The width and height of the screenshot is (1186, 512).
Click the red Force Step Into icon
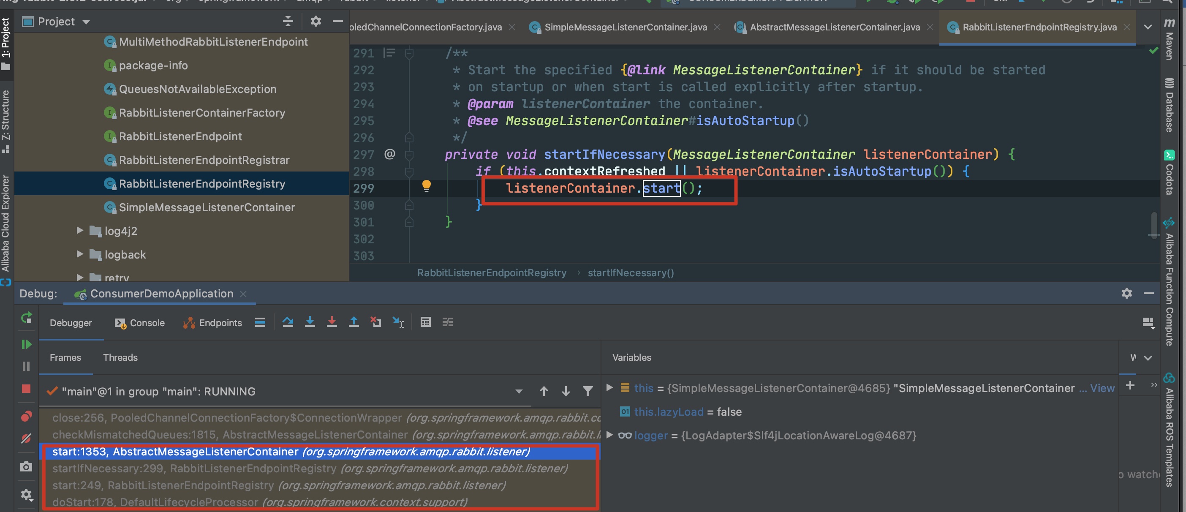click(x=332, y=322)
